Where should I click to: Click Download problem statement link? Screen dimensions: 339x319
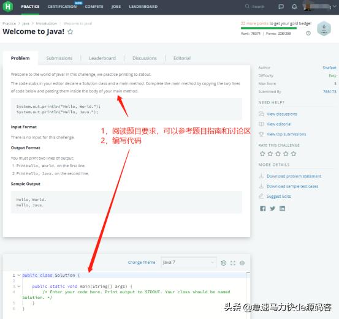[294, 176]
